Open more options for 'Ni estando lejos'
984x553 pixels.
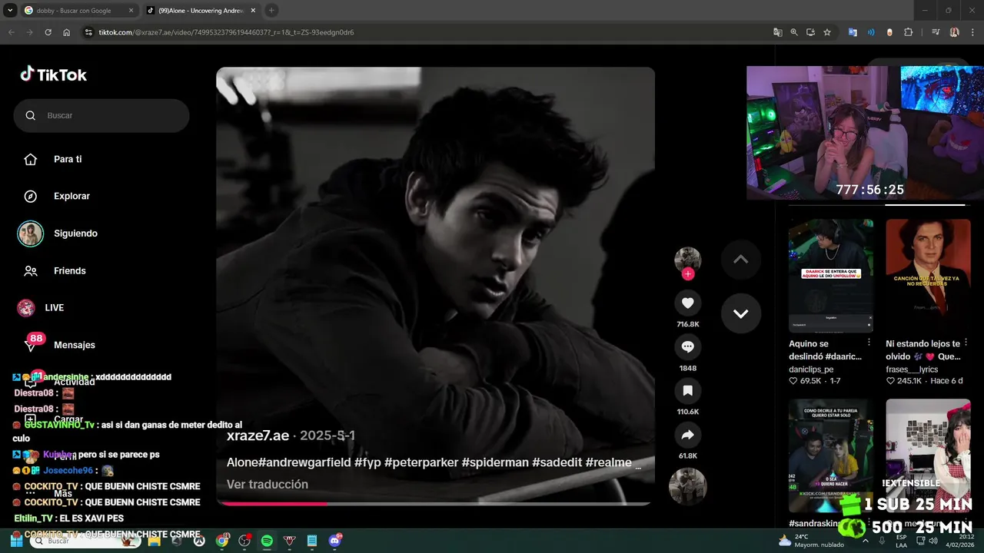[x=966, y=343]
